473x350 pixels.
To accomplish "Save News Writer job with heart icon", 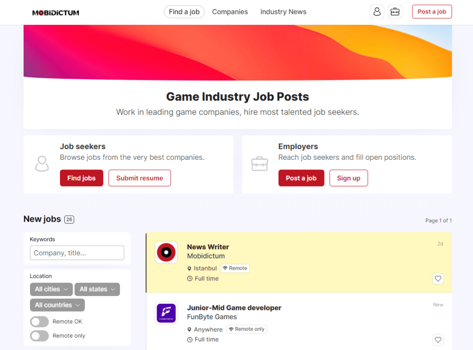I will (x=438, y=278).
